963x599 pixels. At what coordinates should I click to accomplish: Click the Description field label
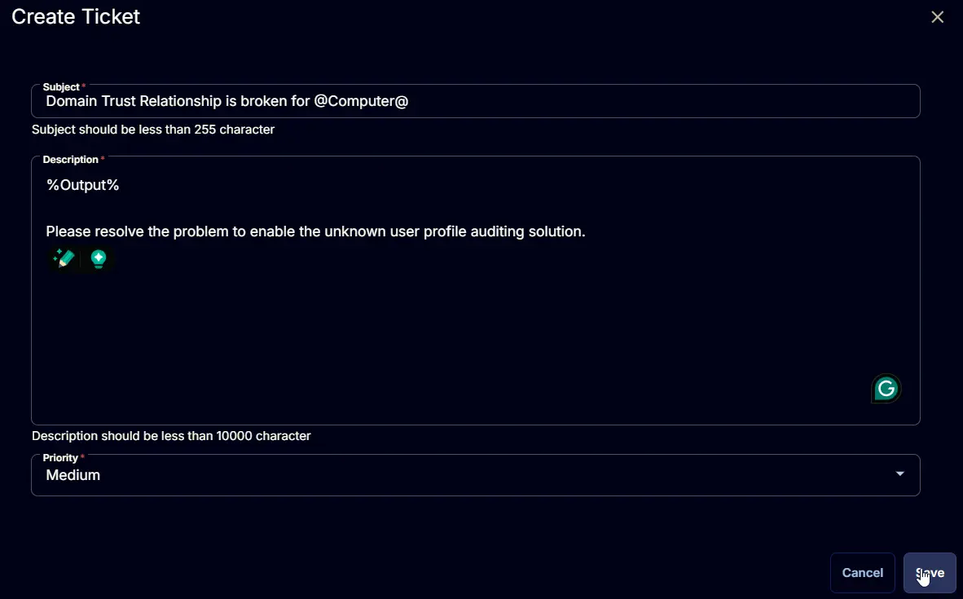70,159
